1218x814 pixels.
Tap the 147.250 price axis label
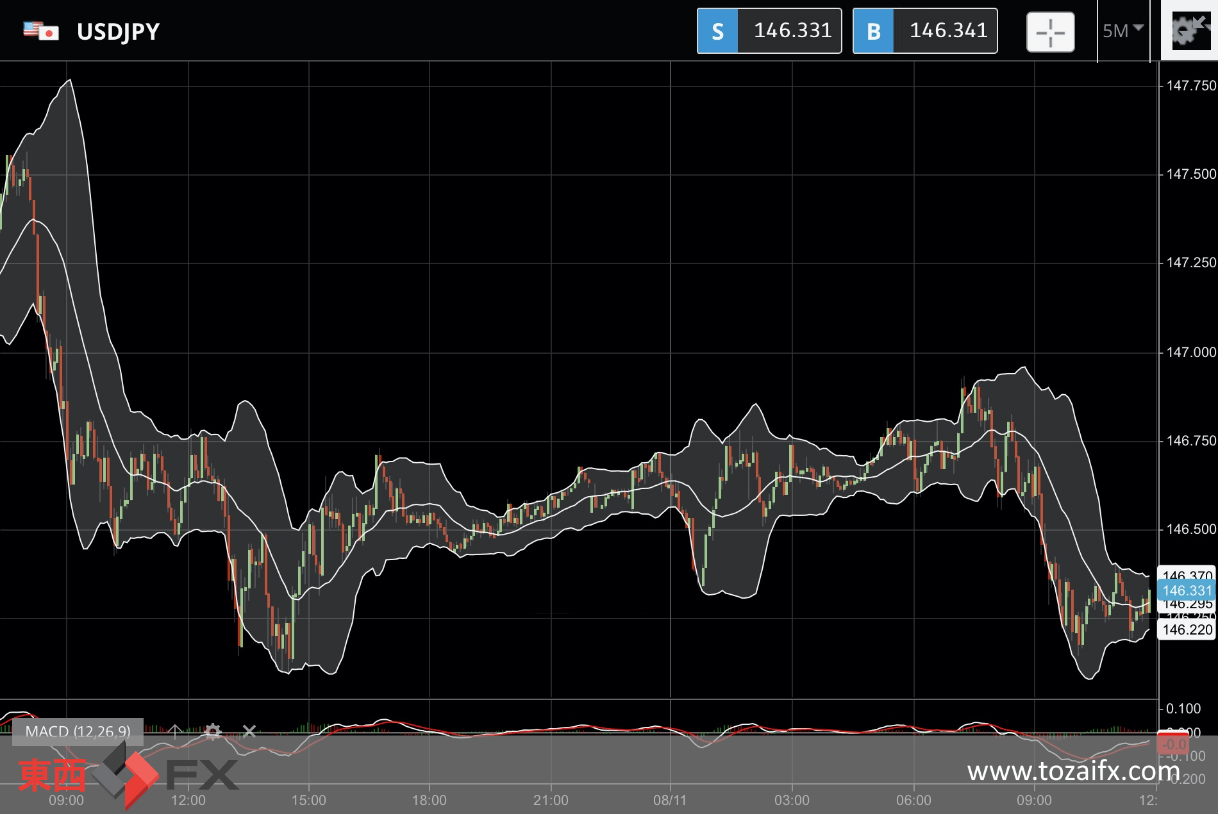(1190, 262)
